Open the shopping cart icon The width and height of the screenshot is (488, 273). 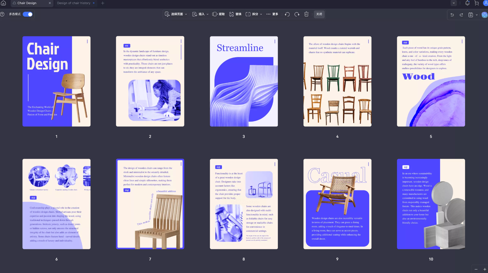coord(477,3)
